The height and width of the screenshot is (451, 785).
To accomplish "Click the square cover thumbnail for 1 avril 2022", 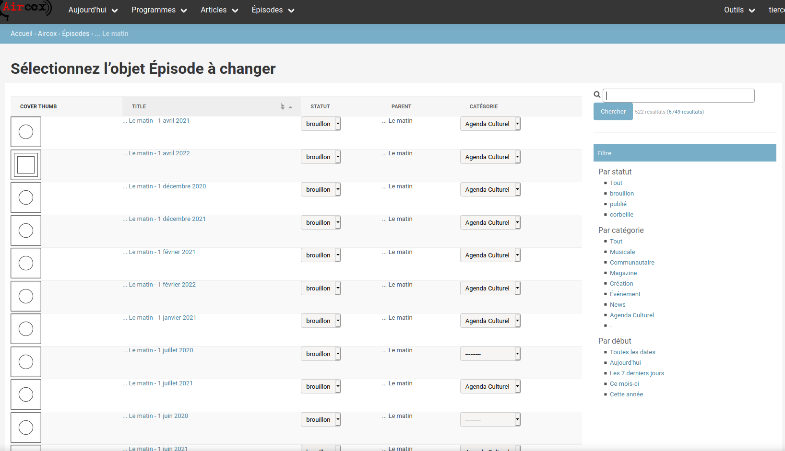I will (x=26, y=165).
